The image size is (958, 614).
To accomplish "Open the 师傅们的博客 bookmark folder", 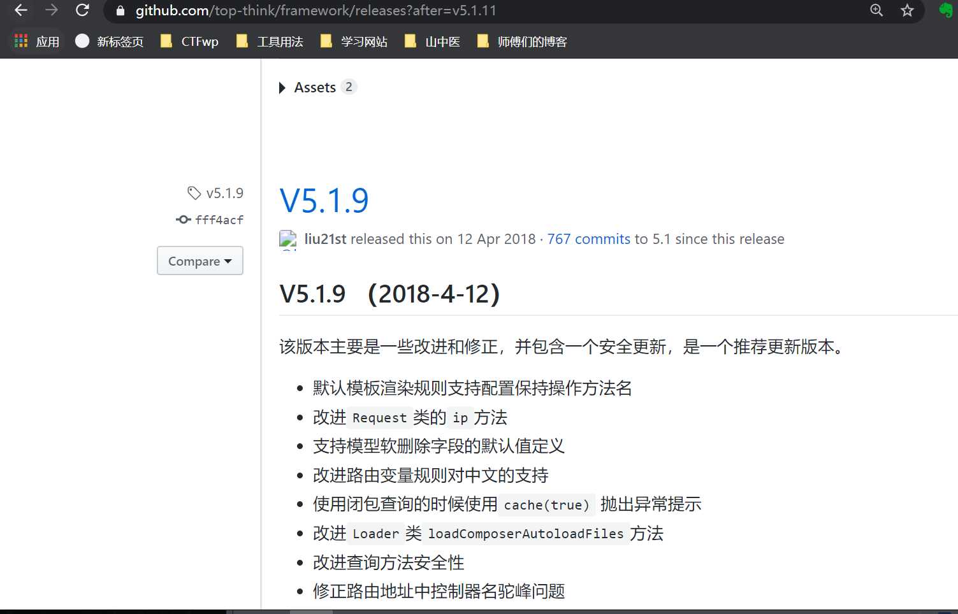I will [x=521, y=41].
